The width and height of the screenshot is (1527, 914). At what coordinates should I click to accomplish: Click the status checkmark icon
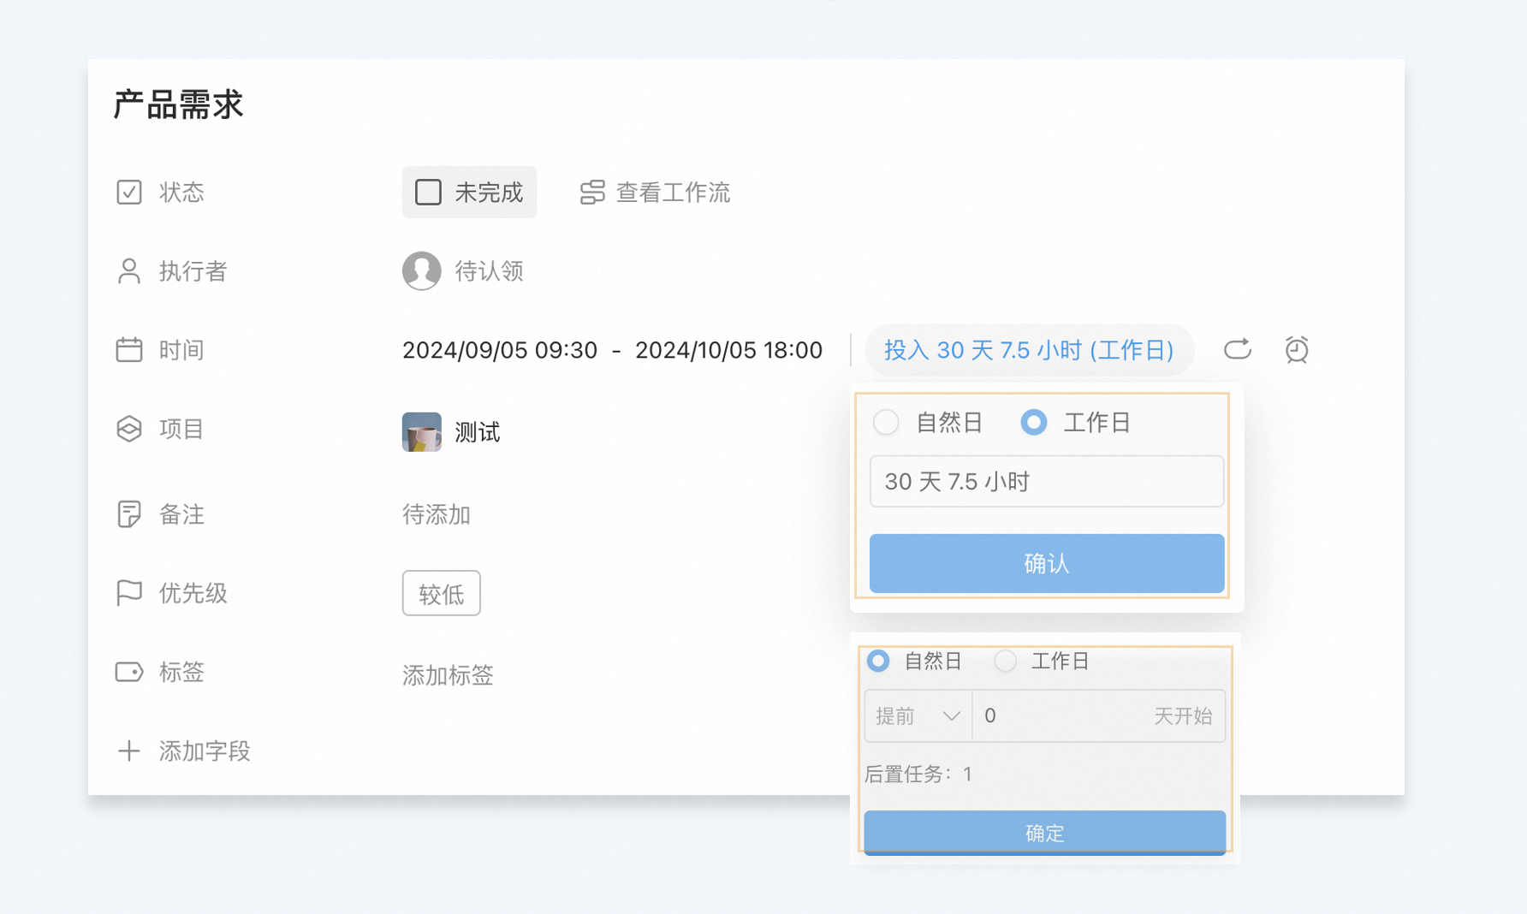[129, 192]
